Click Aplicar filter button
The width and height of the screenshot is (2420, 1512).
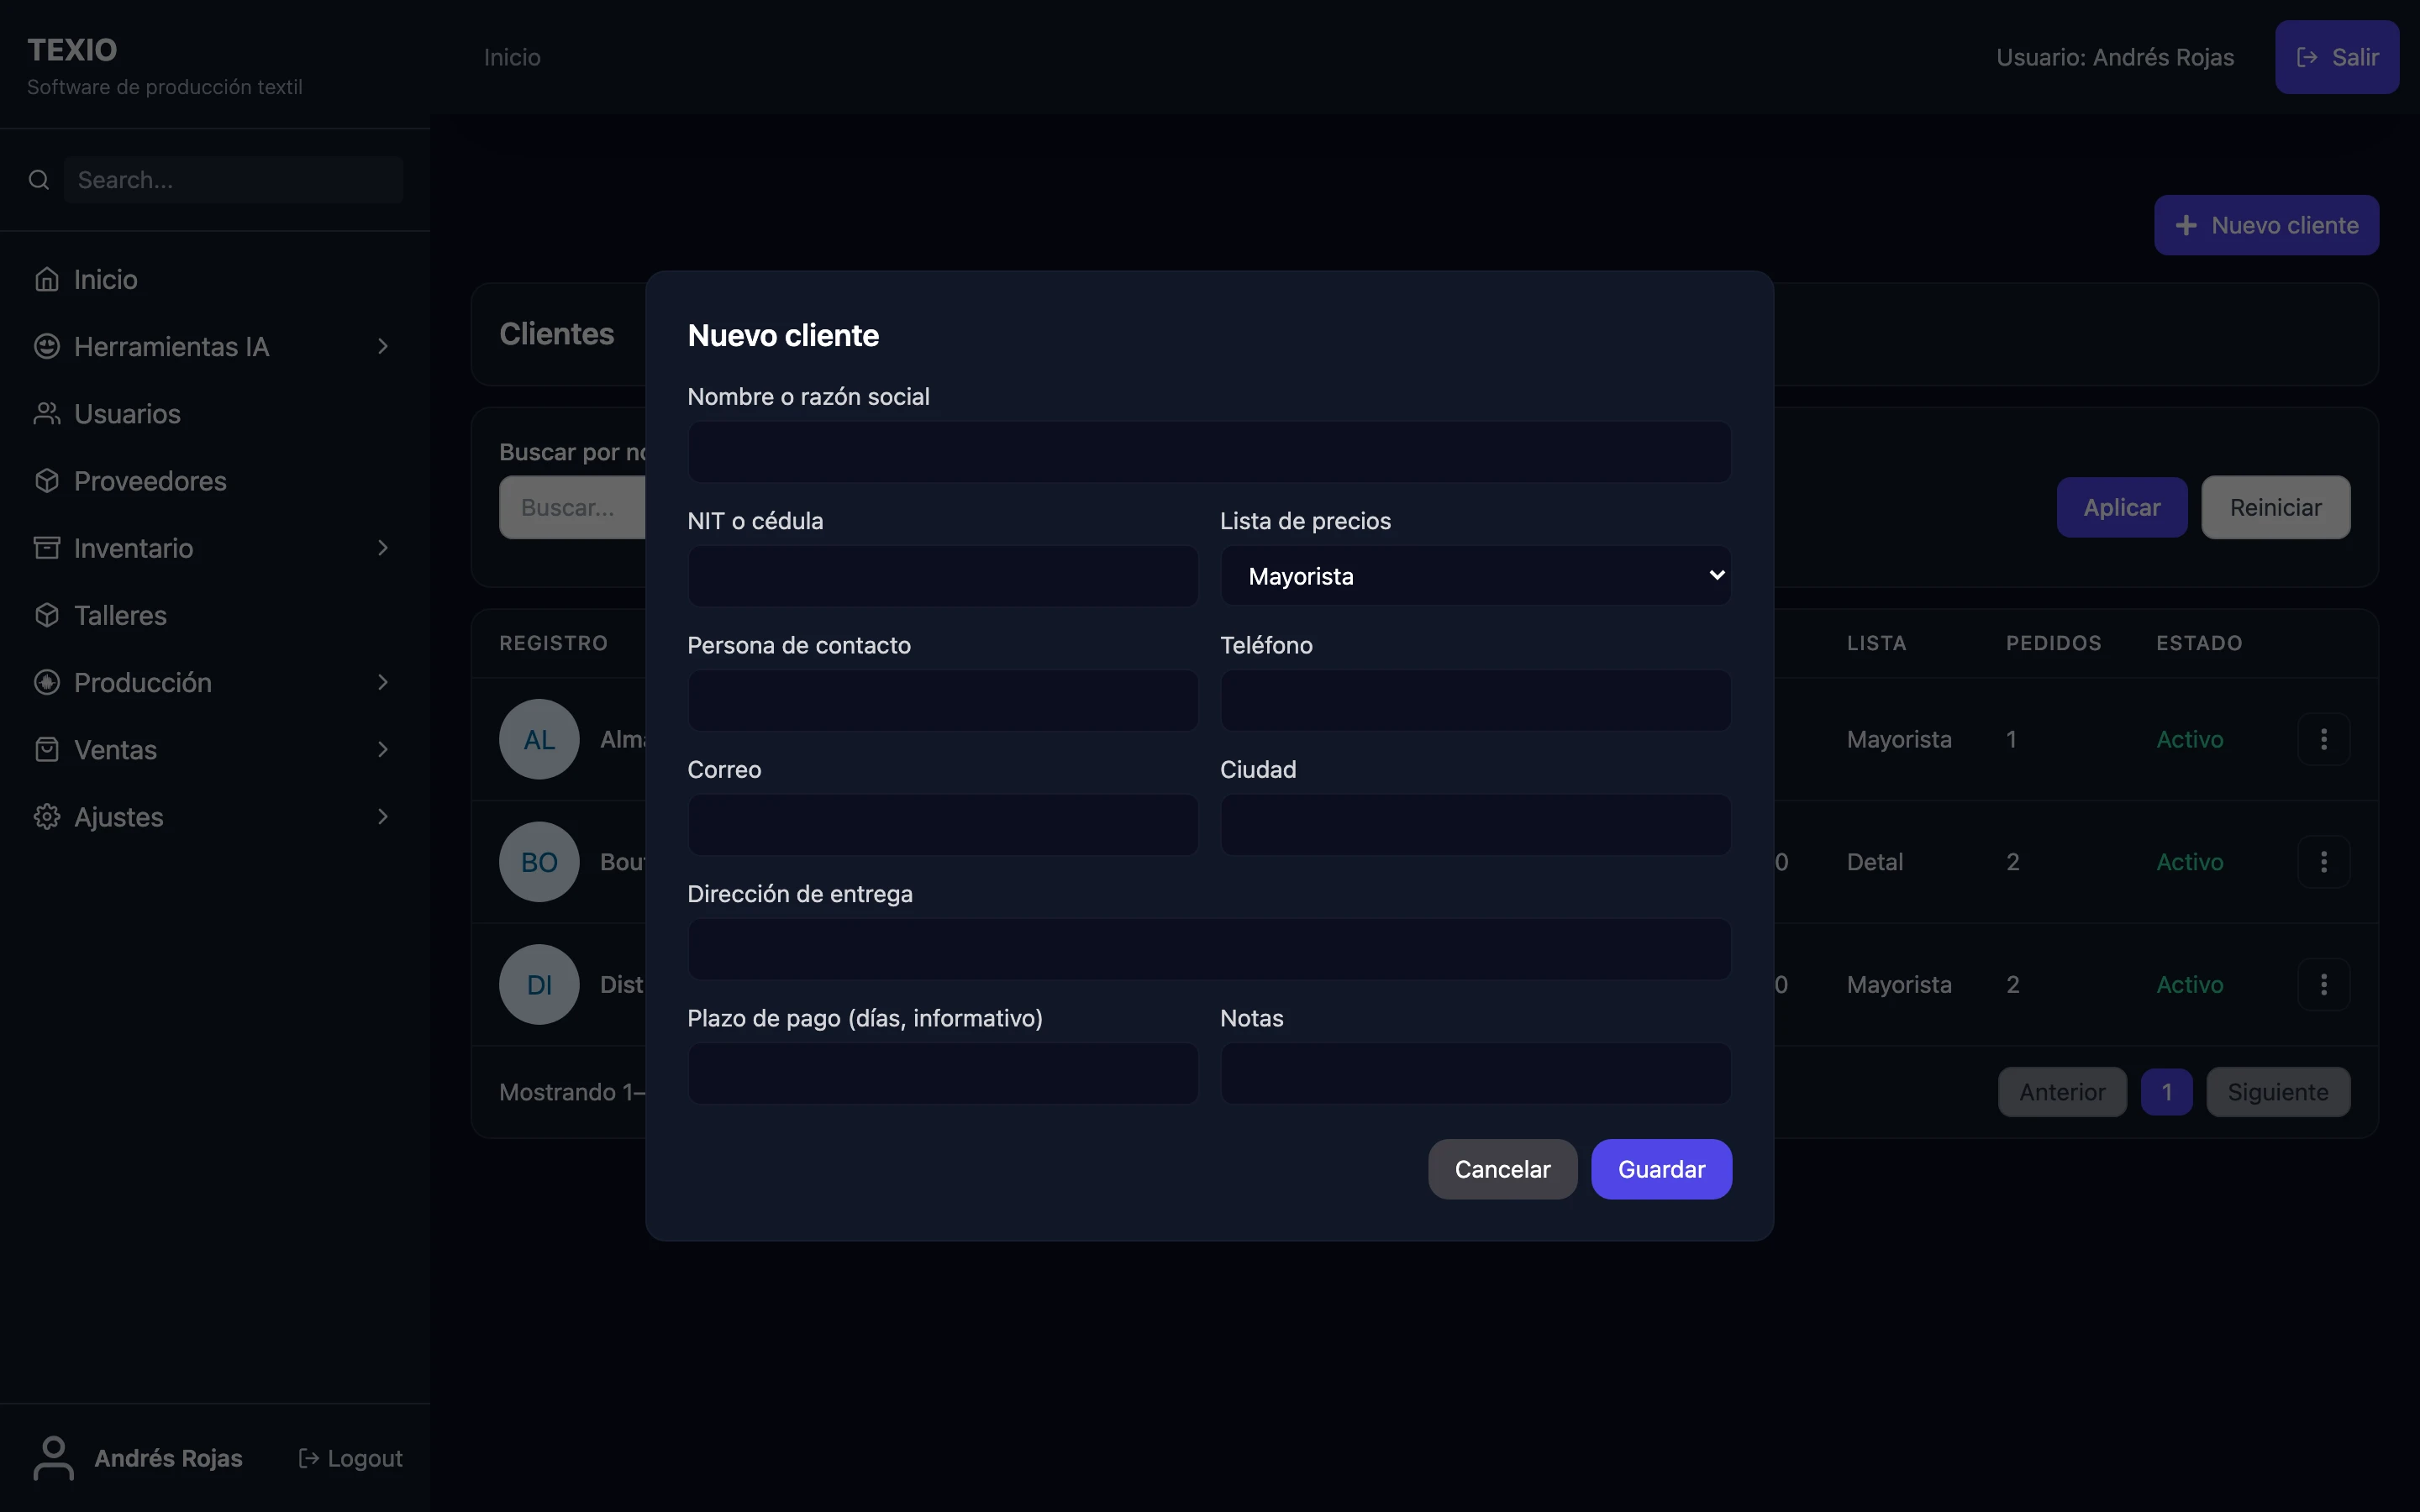pos(2122,507)
